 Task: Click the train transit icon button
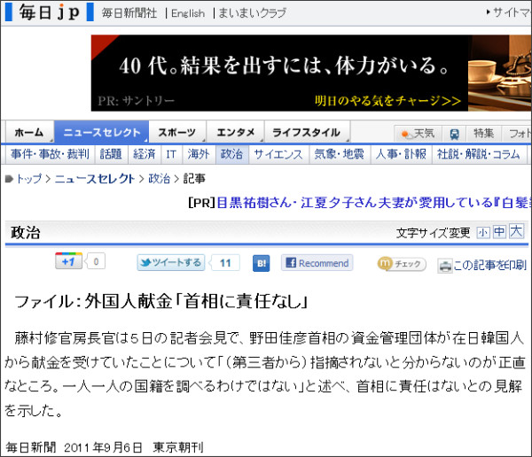[x=455, y=134]
